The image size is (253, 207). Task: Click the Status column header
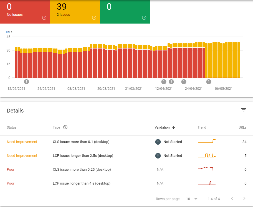(x=12, y=127)
